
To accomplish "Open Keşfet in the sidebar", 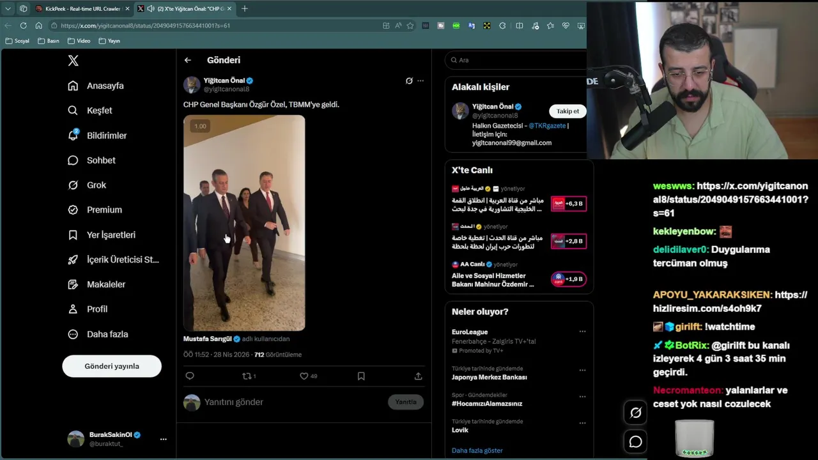I will (90, 111).
